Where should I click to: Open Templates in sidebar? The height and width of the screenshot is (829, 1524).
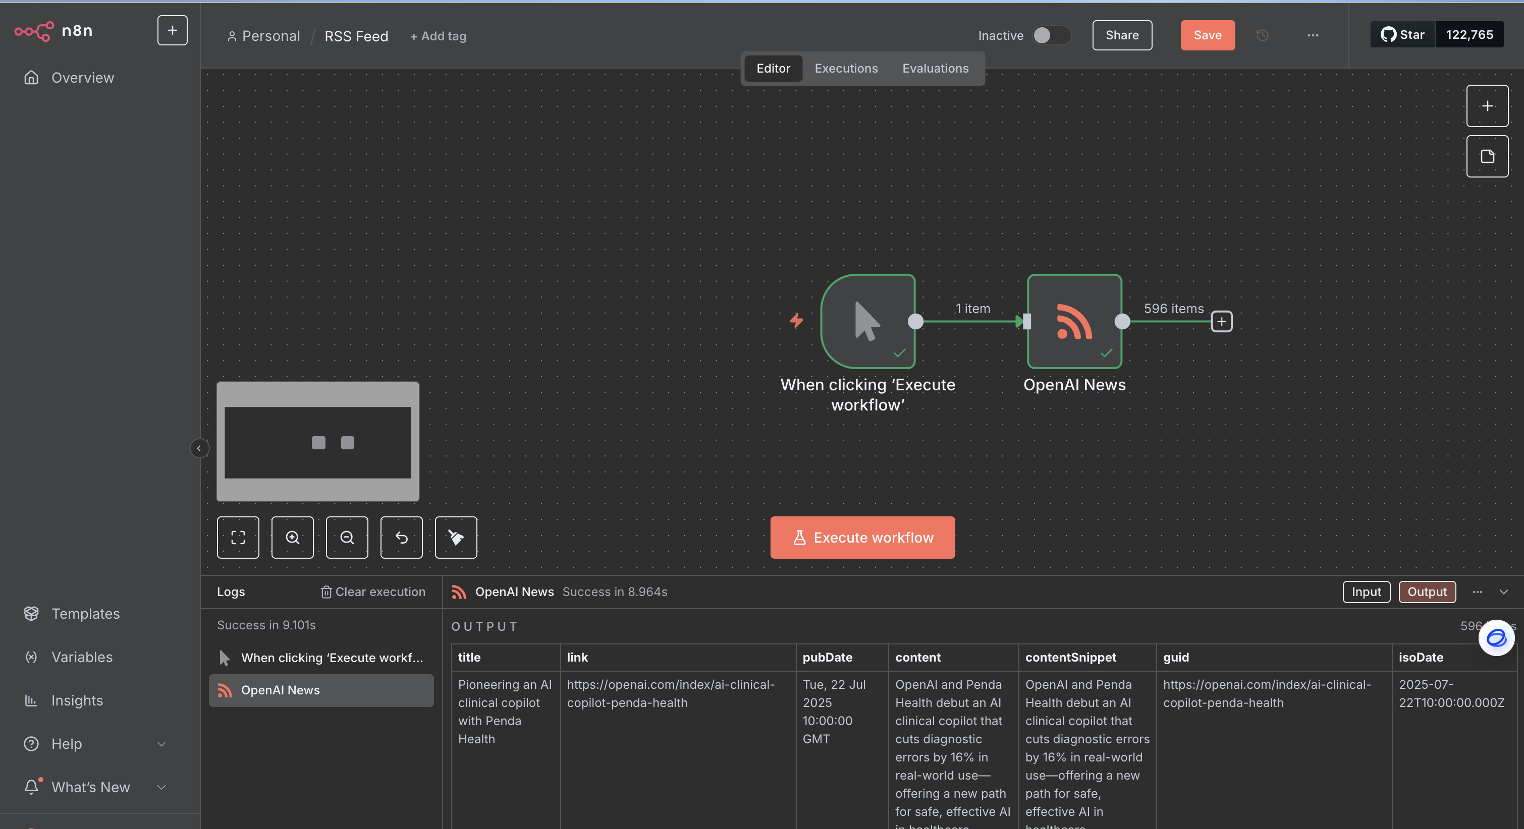click(85, 614)
